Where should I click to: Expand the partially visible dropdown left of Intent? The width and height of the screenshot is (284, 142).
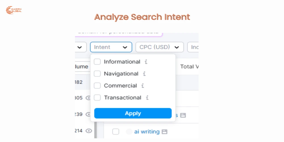point(81,47)
